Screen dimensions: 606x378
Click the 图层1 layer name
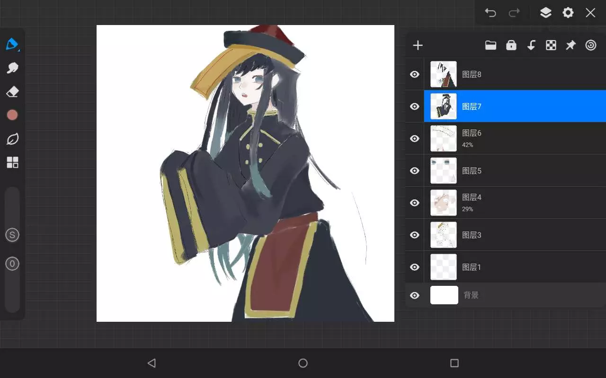coord(472,267)
